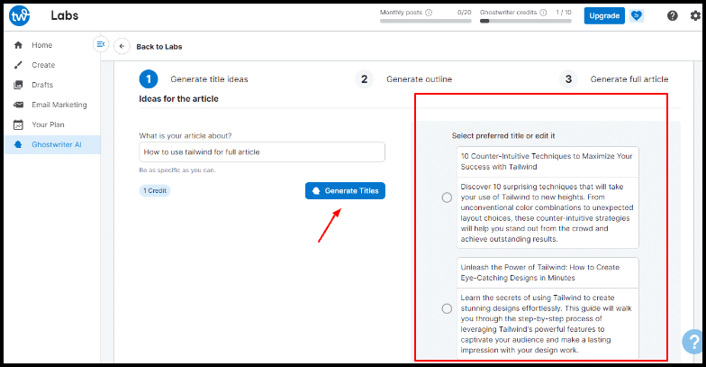Click the Your Plan calendar icon
Screen dimensions: 706x367
[18, 124]
